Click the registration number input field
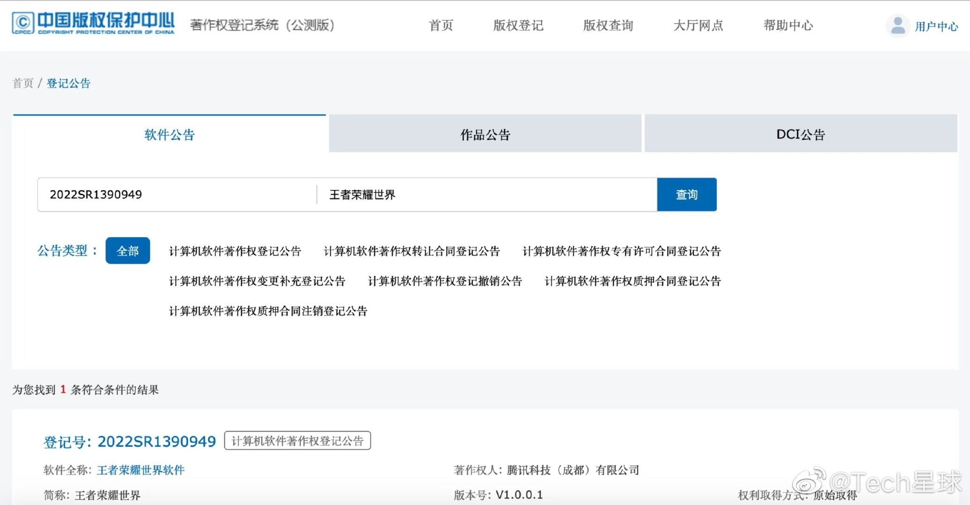The height and width of the screenshot is (505, 970). coord(177,195)
